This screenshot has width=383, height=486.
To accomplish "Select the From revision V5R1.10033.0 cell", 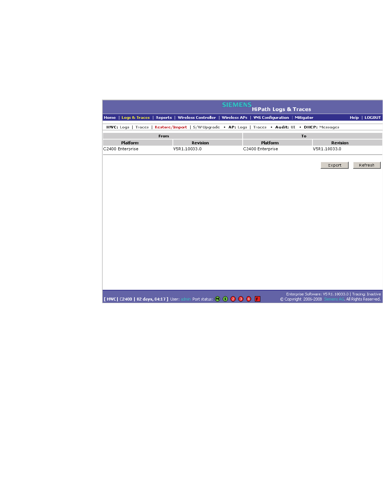I will [x=187, y=149].
